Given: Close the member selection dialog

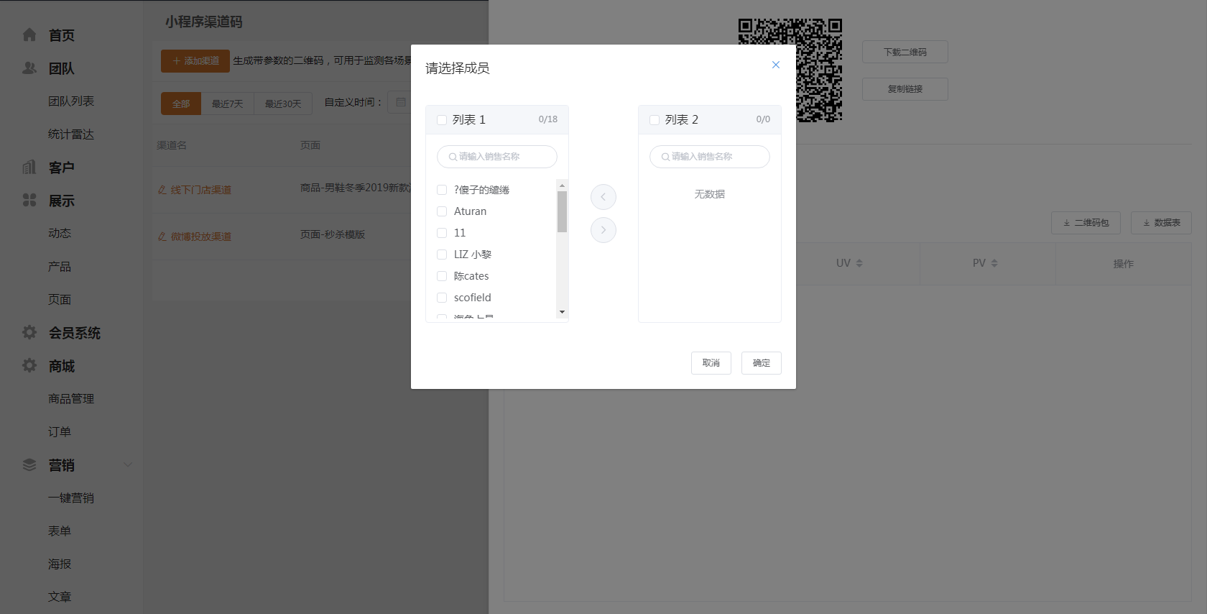Looking at the screenshot, I should click(775, 65).
